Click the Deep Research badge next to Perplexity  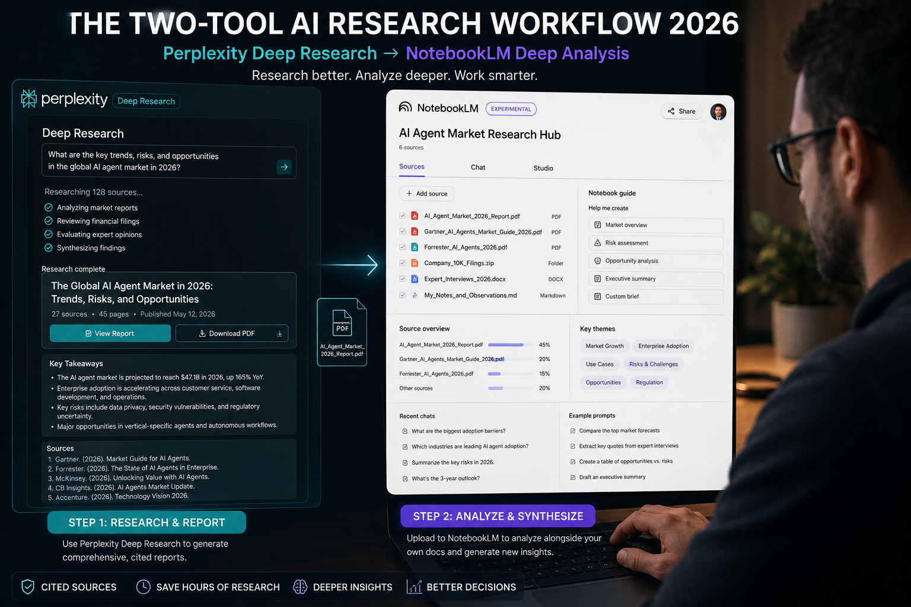pyautogui.click(x=146, y=101)
